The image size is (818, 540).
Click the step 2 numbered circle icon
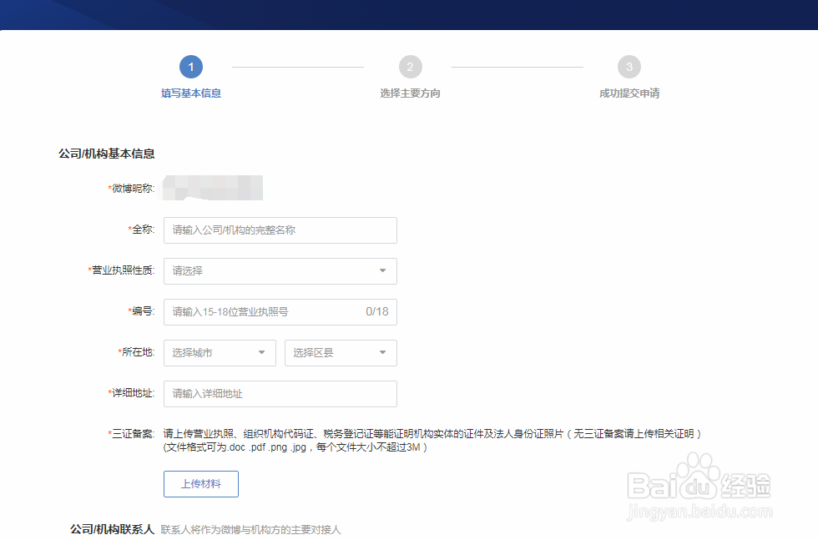pos(410,67)
